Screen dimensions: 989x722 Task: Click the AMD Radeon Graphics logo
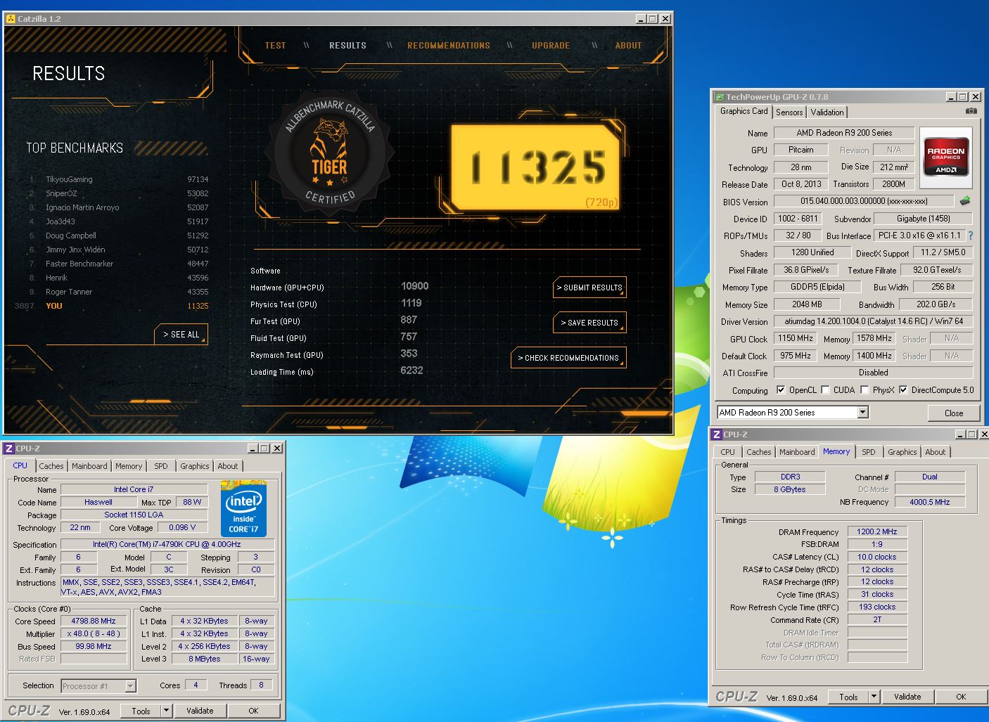tap(946, 157)
